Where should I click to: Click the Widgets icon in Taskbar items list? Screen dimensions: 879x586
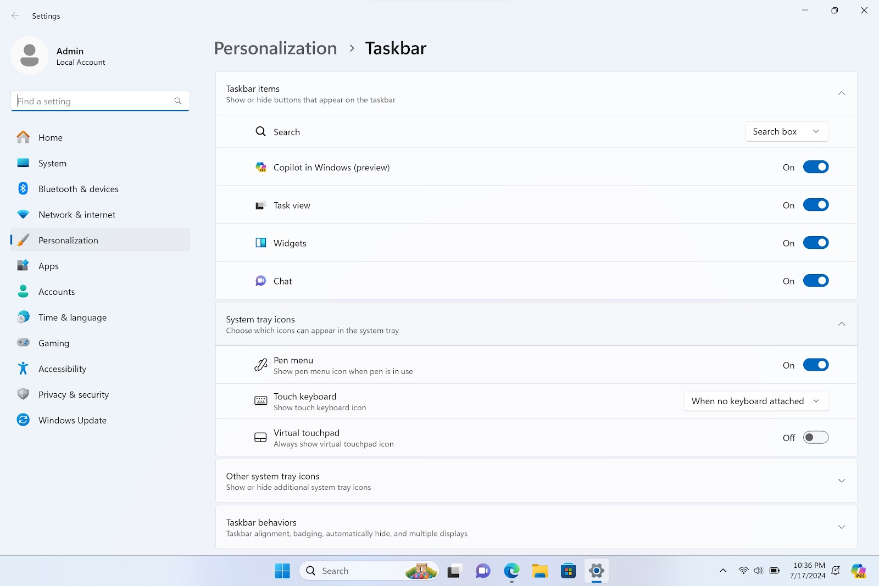pos(261,243)
